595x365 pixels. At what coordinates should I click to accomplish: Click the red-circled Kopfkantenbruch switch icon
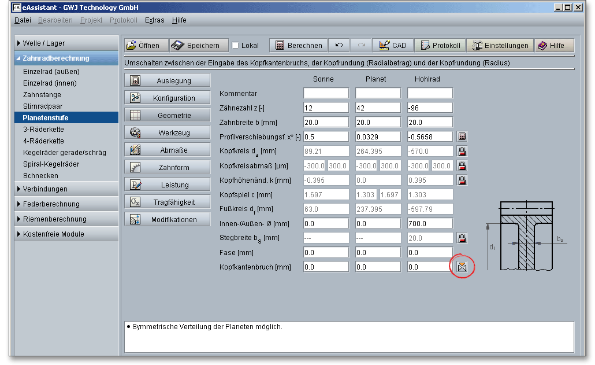[462, 267]
